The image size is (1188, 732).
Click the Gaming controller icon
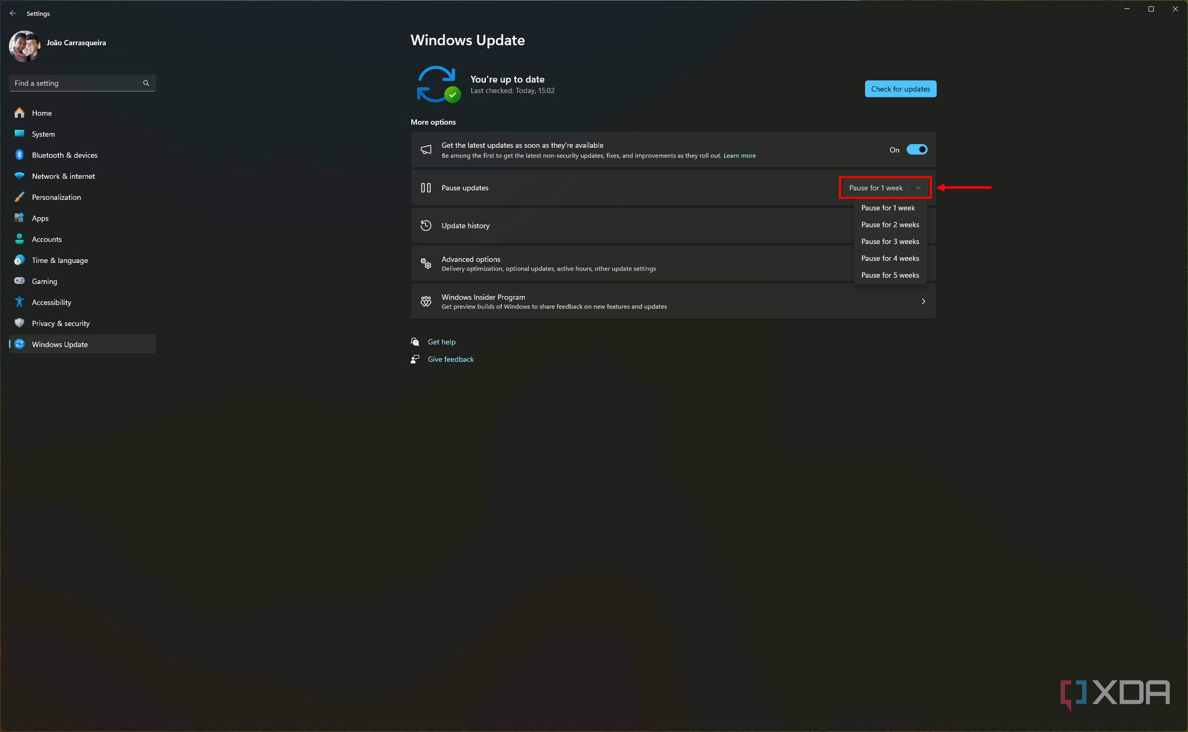click(19, 281)
